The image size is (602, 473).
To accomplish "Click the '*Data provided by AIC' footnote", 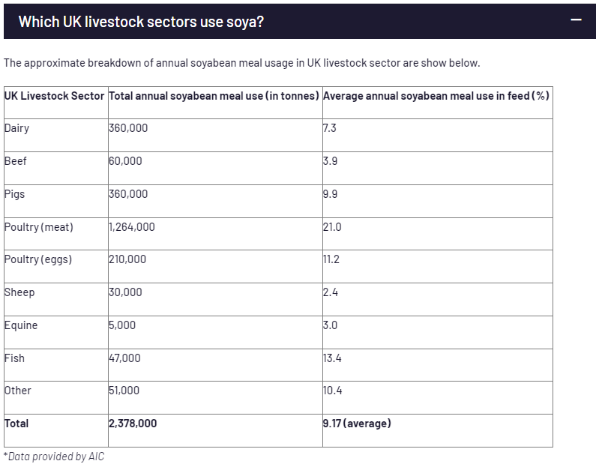I will 54,457.
